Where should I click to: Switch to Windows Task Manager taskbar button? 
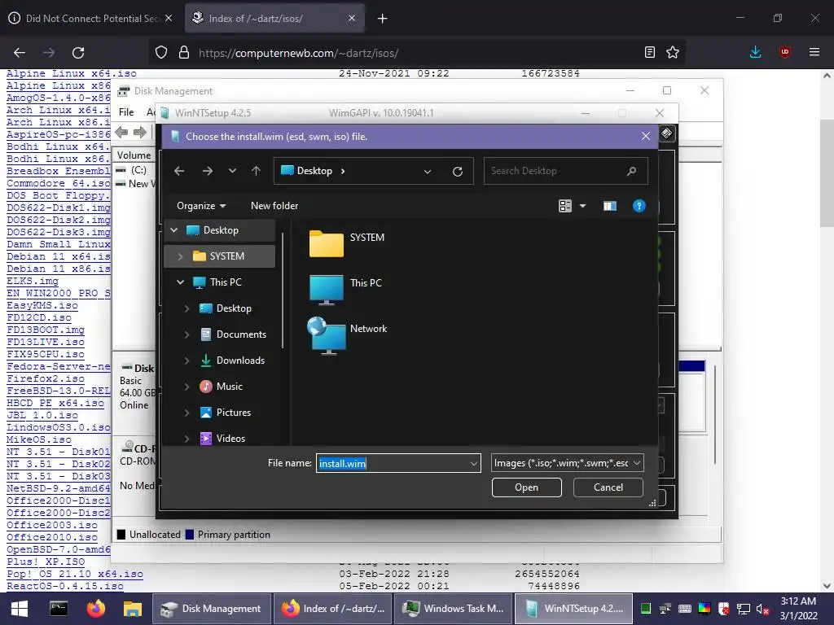coord(453,609)
